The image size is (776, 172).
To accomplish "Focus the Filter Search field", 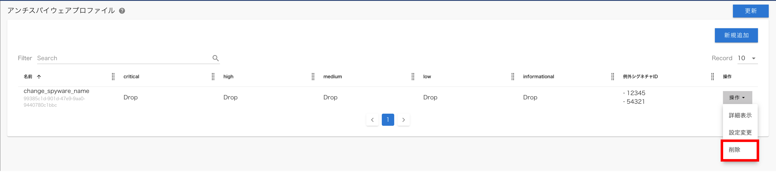I will [123, 58].
